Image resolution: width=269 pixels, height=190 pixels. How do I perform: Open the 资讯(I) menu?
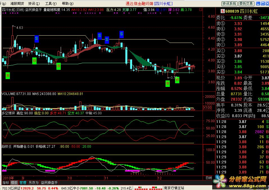click(x=34, y=3)
